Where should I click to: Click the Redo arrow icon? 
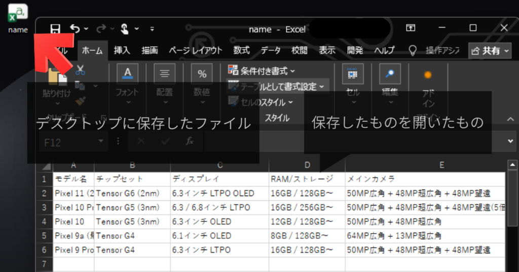coord(101,29)
